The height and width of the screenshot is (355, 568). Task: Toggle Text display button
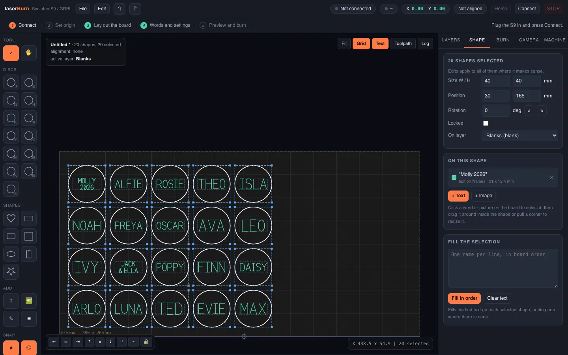[380, 43]
